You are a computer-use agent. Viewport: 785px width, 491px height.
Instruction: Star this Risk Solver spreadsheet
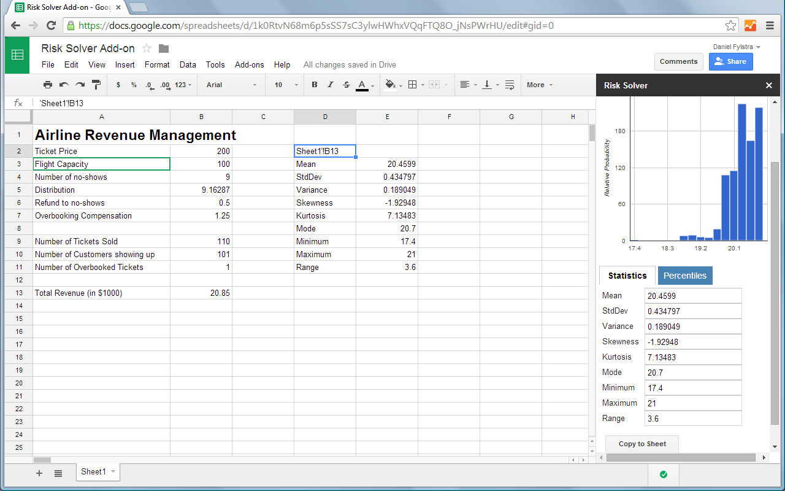(x=147, y=48)
